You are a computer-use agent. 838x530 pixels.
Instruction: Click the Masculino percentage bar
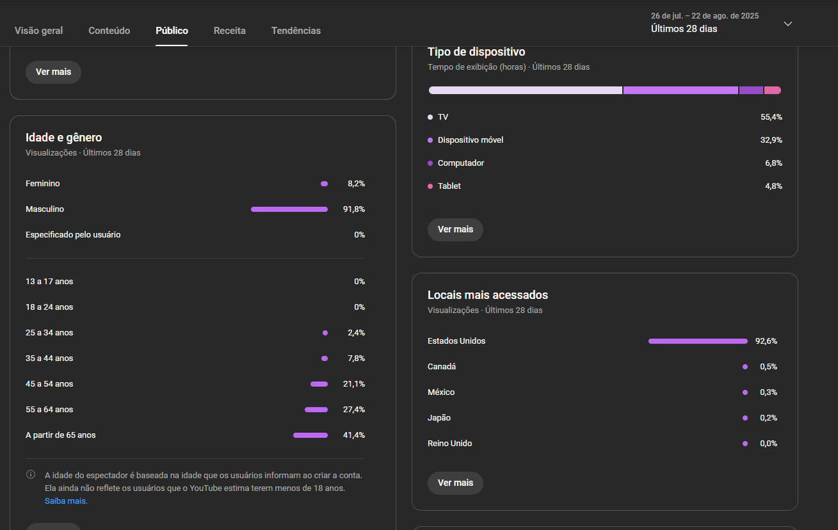click(x=289, y=209)
